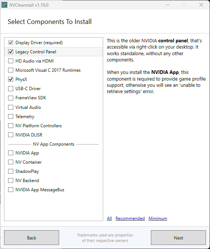Tick the USB-C Driver checkbox
This screenshot has height=249, width=210.
point(11,89)
